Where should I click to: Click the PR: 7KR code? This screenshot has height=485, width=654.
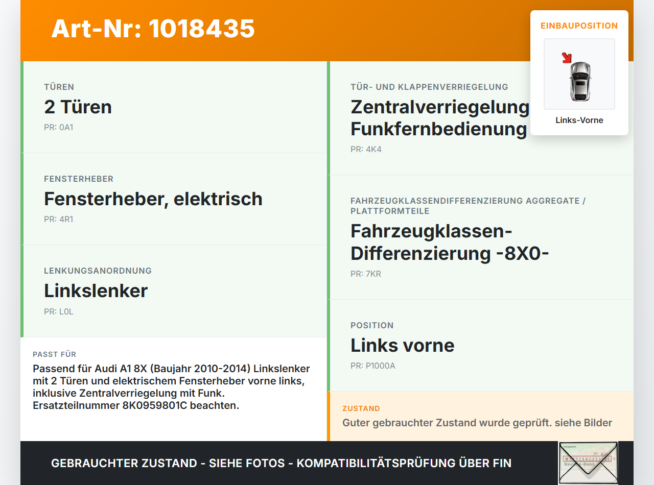point(366,274)
